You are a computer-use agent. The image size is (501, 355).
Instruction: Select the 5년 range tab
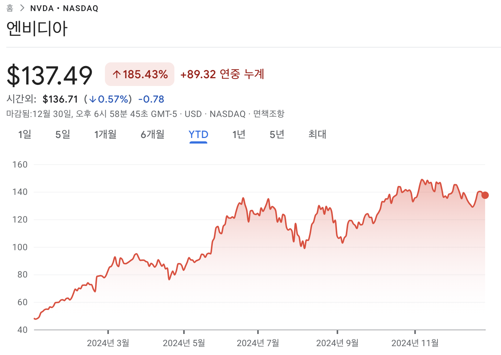[277, 134]
